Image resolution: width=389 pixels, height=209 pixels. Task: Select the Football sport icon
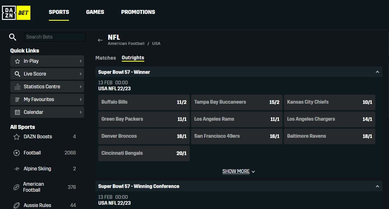click(x=16, y=153)
